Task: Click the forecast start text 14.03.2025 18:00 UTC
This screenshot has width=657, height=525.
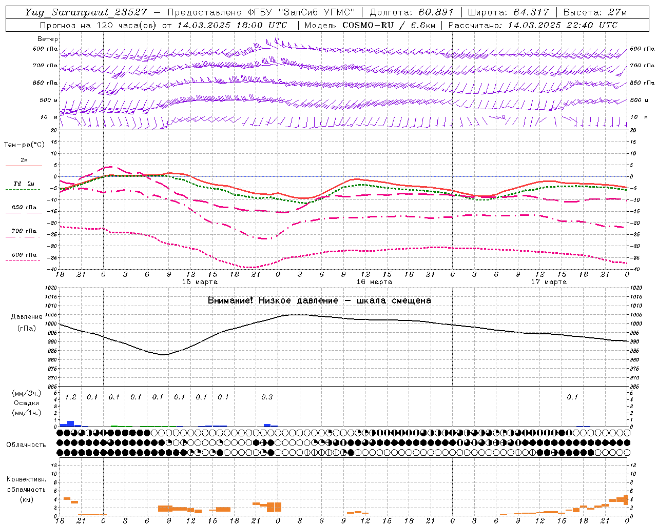Action: (232, 25)
